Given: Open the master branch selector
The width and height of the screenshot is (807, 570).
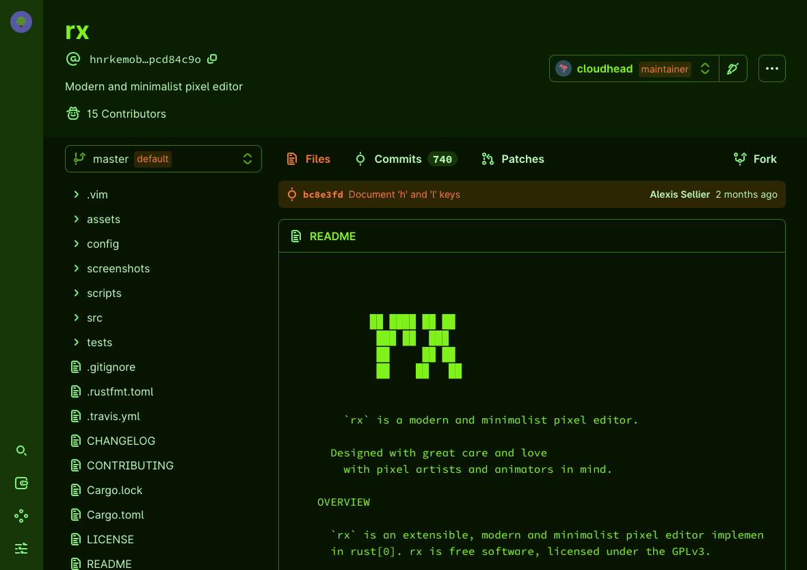Looking at the screenshot, I should click(163, 158).
